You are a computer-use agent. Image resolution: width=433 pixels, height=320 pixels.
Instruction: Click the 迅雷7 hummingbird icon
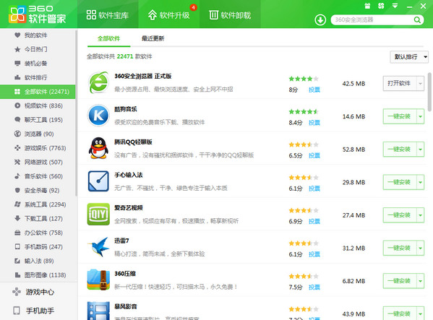tap(98, 247)
